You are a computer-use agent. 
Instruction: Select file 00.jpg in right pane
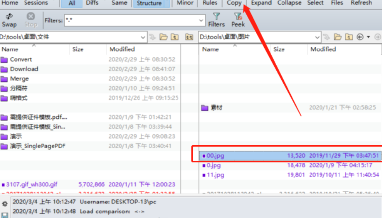tap(290, 156)
